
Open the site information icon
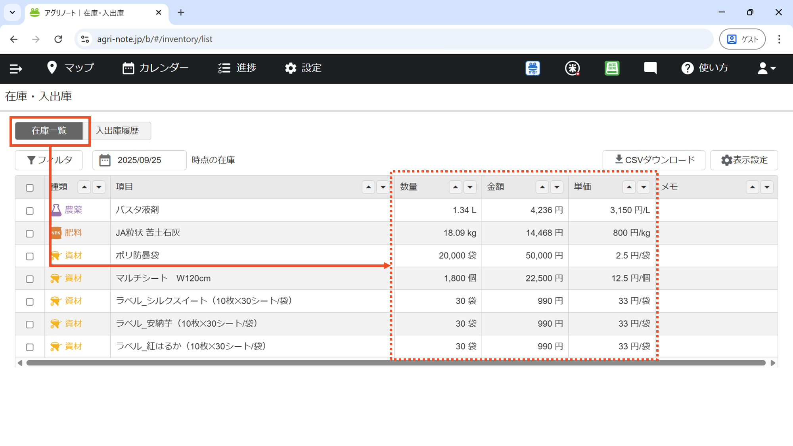[x=85, y=39]
